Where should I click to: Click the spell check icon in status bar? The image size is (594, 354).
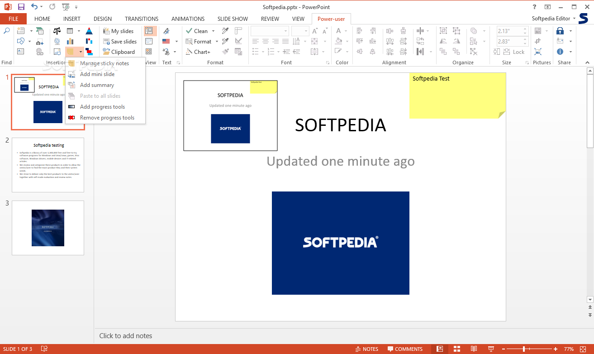click(x=44, y=349)
